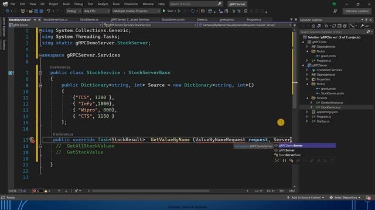Open the Extensions menu
The height and width of the screenshot is (210, 375).
click(x=131, y=4)
